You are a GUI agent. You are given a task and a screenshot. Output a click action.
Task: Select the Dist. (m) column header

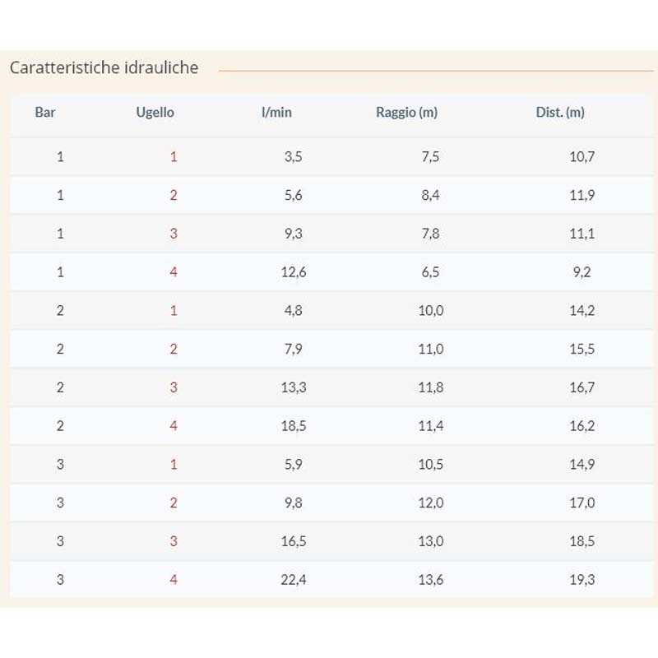(x=560, y=113)
